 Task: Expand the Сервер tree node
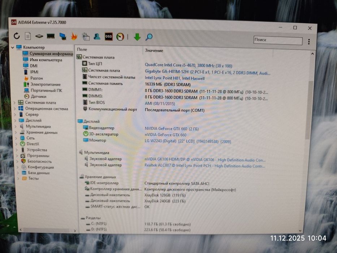[15, 115]
